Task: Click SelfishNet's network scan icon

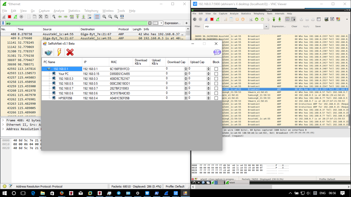Action: click(x=48, y=52)
